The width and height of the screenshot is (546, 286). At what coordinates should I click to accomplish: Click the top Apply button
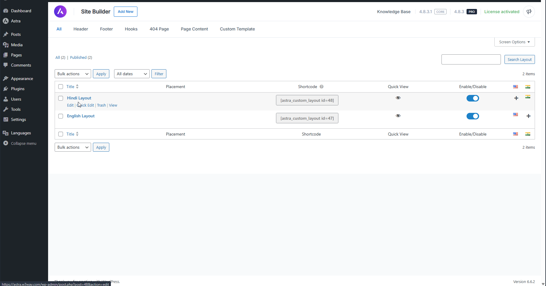point(101,74)
